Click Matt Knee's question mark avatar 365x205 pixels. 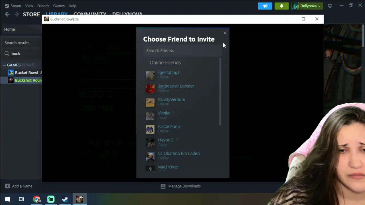coord(150,169)
